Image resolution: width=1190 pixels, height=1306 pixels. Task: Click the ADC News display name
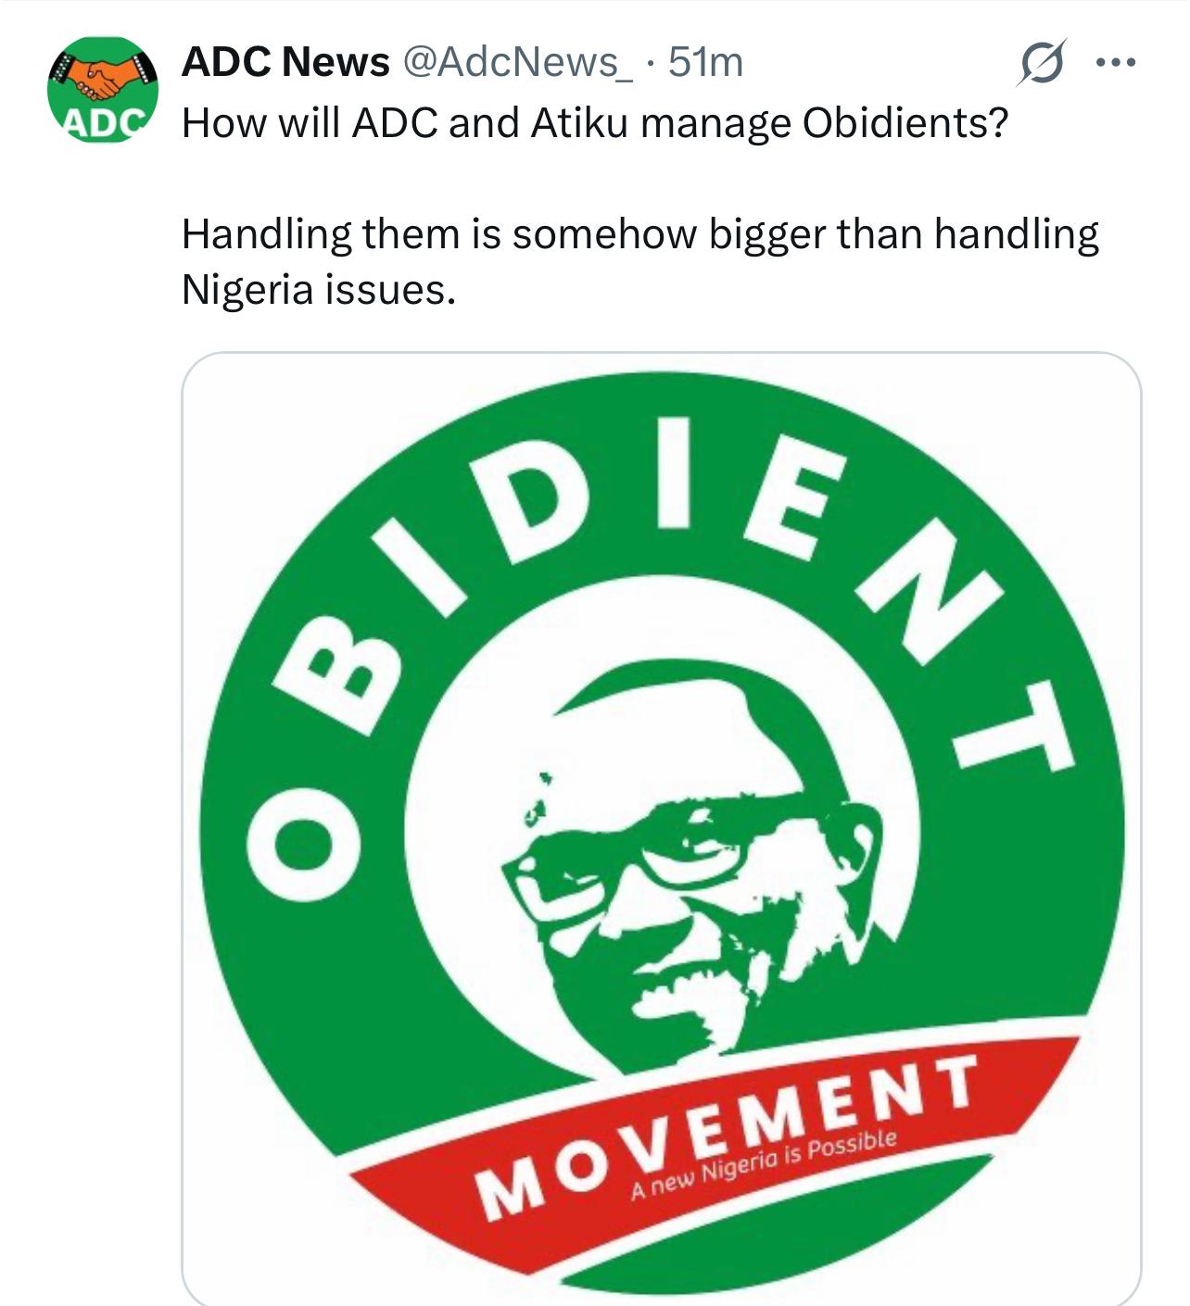285,62
